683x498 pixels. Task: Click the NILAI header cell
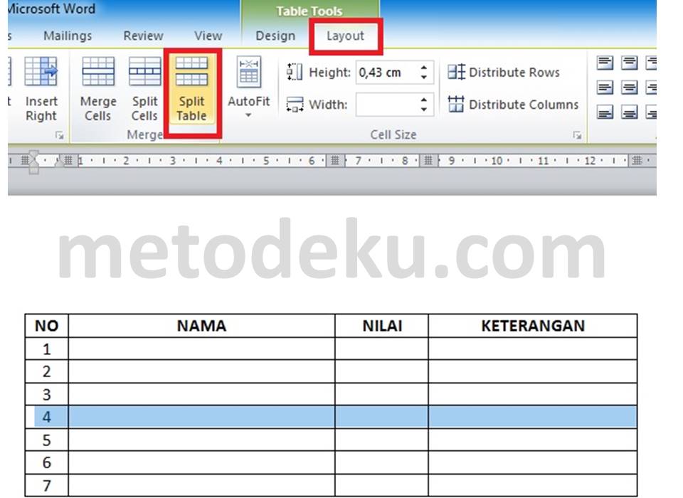pyautogui.click(x=382, y=326)
